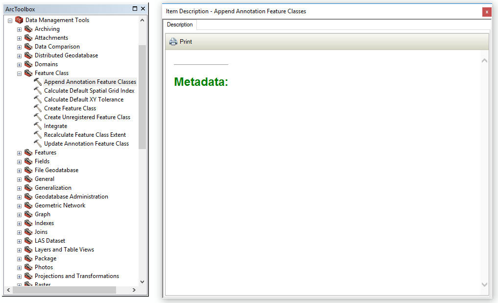Expand the Photos toolset
This screenshot has height=303, width=498.
point(20,268)
